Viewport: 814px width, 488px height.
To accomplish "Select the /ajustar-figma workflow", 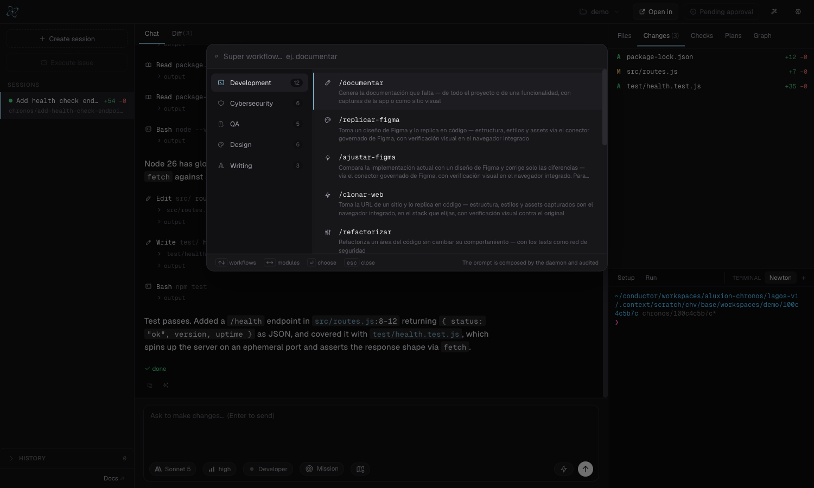I will [x=457, y=166].
